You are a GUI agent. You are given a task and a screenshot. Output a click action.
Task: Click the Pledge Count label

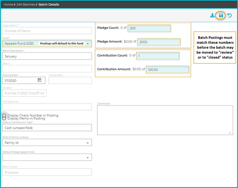click(x=108, y=28)
